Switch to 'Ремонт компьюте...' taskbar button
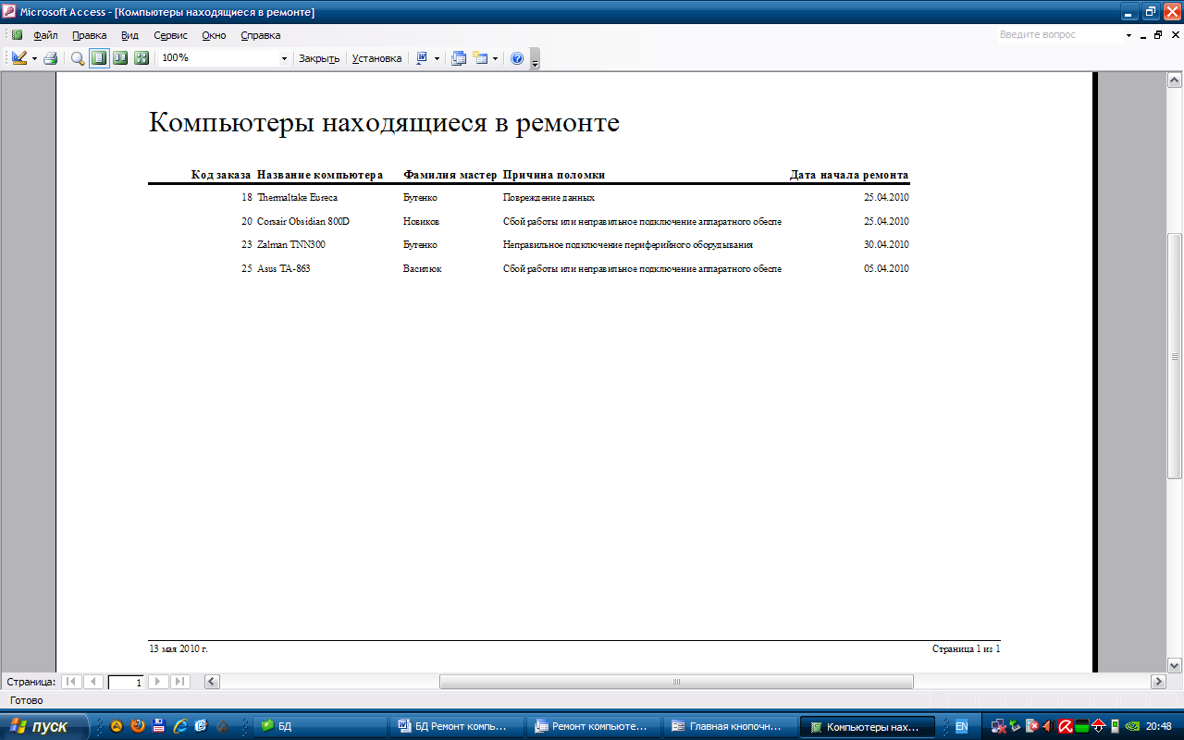Image resolution: width=1184 pixels, height=740 pixels. 593,726
